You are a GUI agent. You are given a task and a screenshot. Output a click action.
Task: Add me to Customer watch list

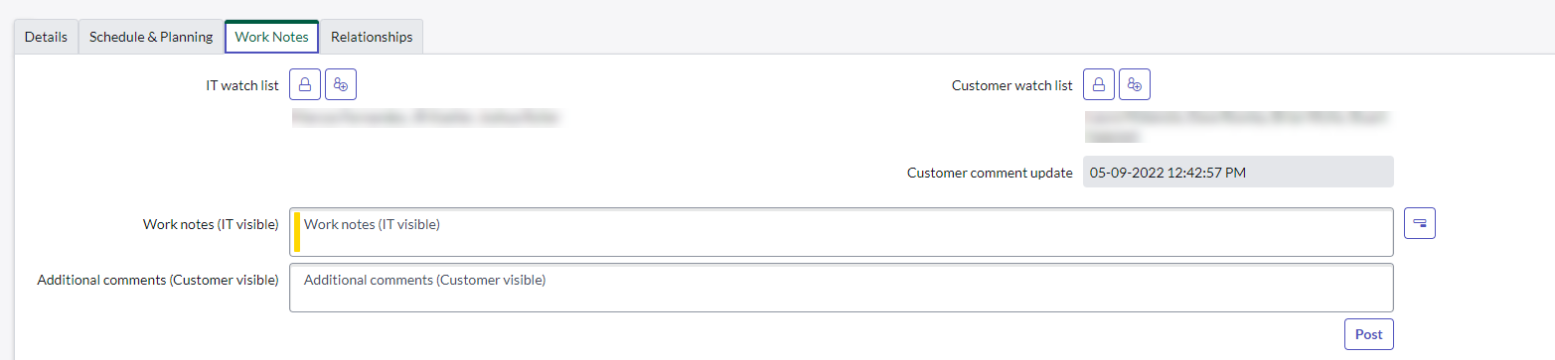pyautogui.click(x=1135, y=85)
